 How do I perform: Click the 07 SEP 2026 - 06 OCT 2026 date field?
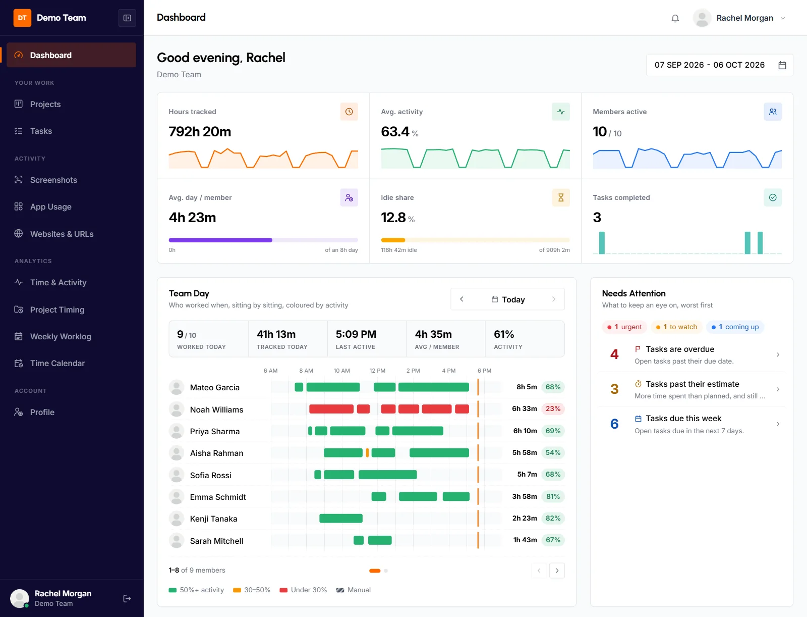coord(720,65)
